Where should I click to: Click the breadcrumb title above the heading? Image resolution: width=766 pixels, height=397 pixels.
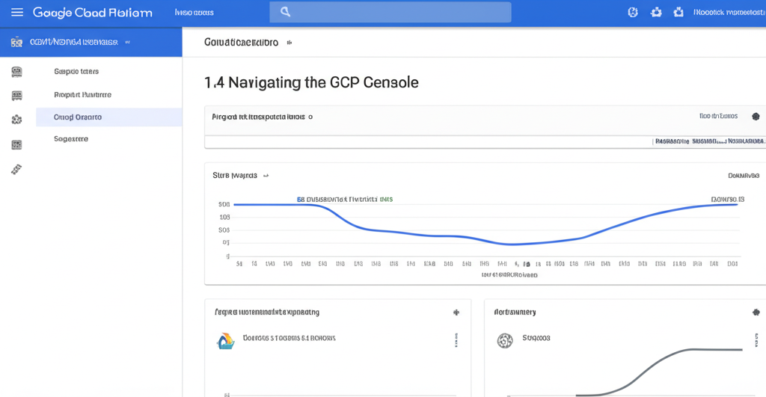(x=242, y=43)
